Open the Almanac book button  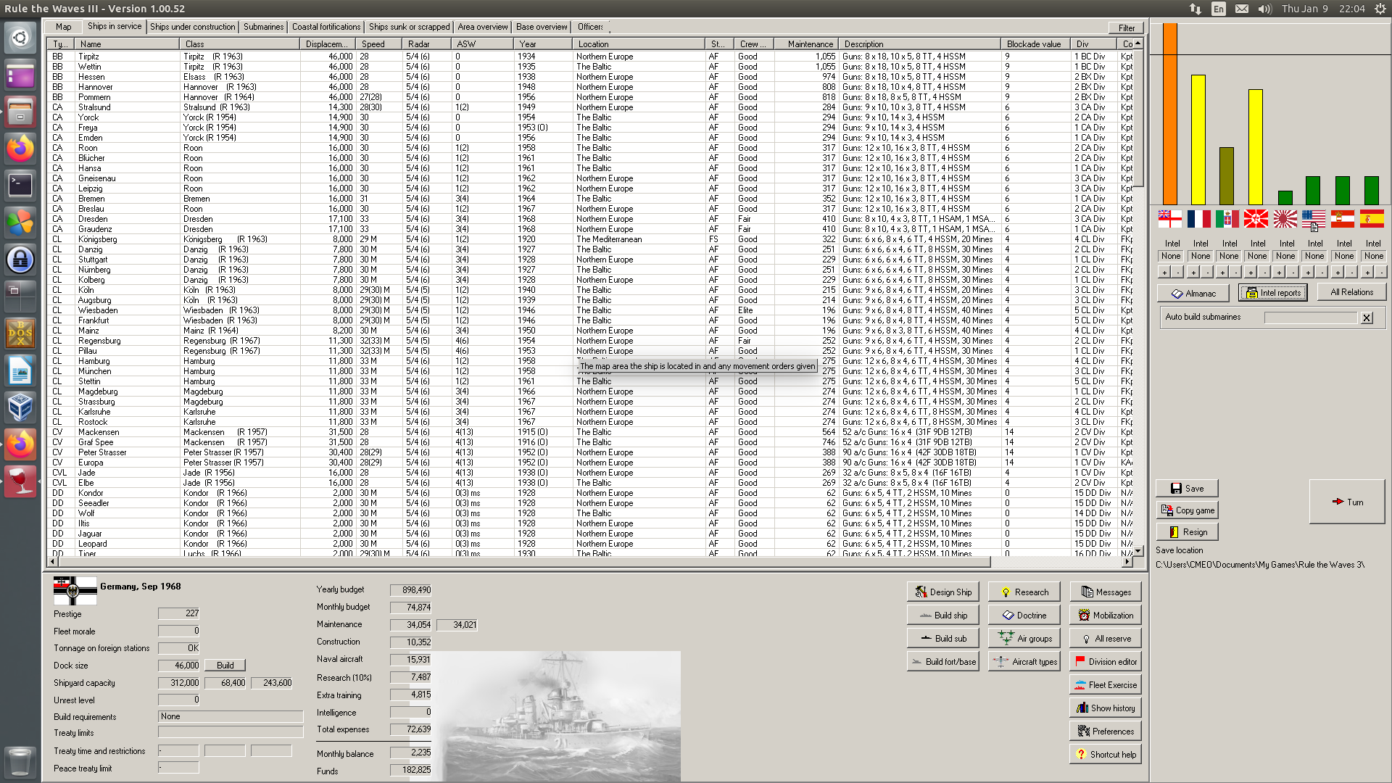(1193, 294)
